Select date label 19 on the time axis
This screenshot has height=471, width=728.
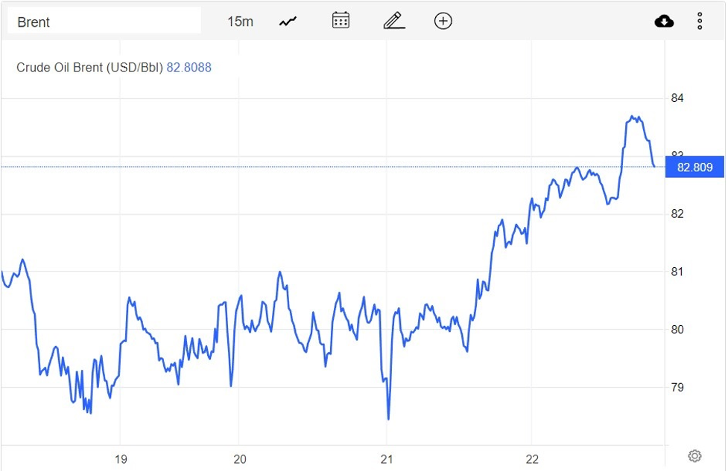[x=121, y=458]
